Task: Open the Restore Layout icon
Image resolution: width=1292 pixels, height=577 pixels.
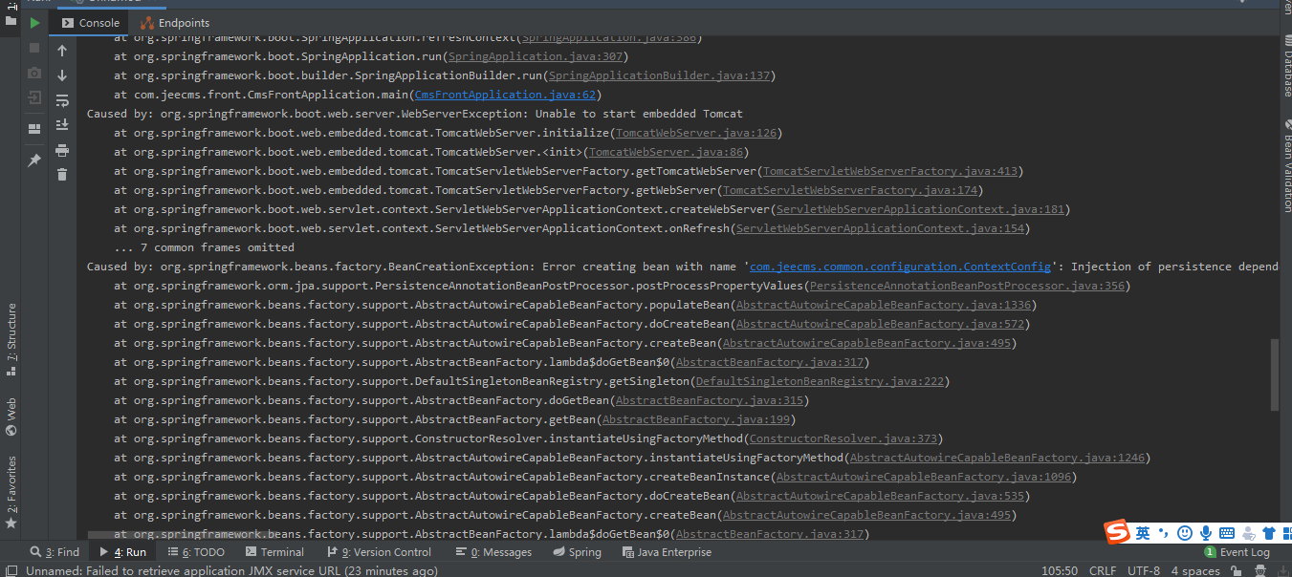Action: tap(34, 129)
